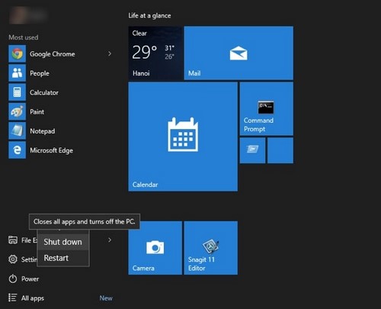Expand Google Chrome jump list arrow
Image resolution: width=381 pixels, height=309 pixels.
(x=110, y=53)
